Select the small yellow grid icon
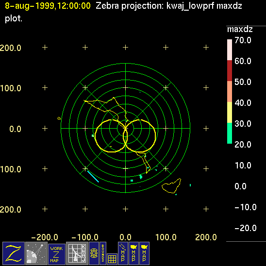 [112, 259]
